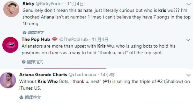Open the @ThePopHub handle
The width and height of the screenshot is (193, 103).
coord(74,39)
